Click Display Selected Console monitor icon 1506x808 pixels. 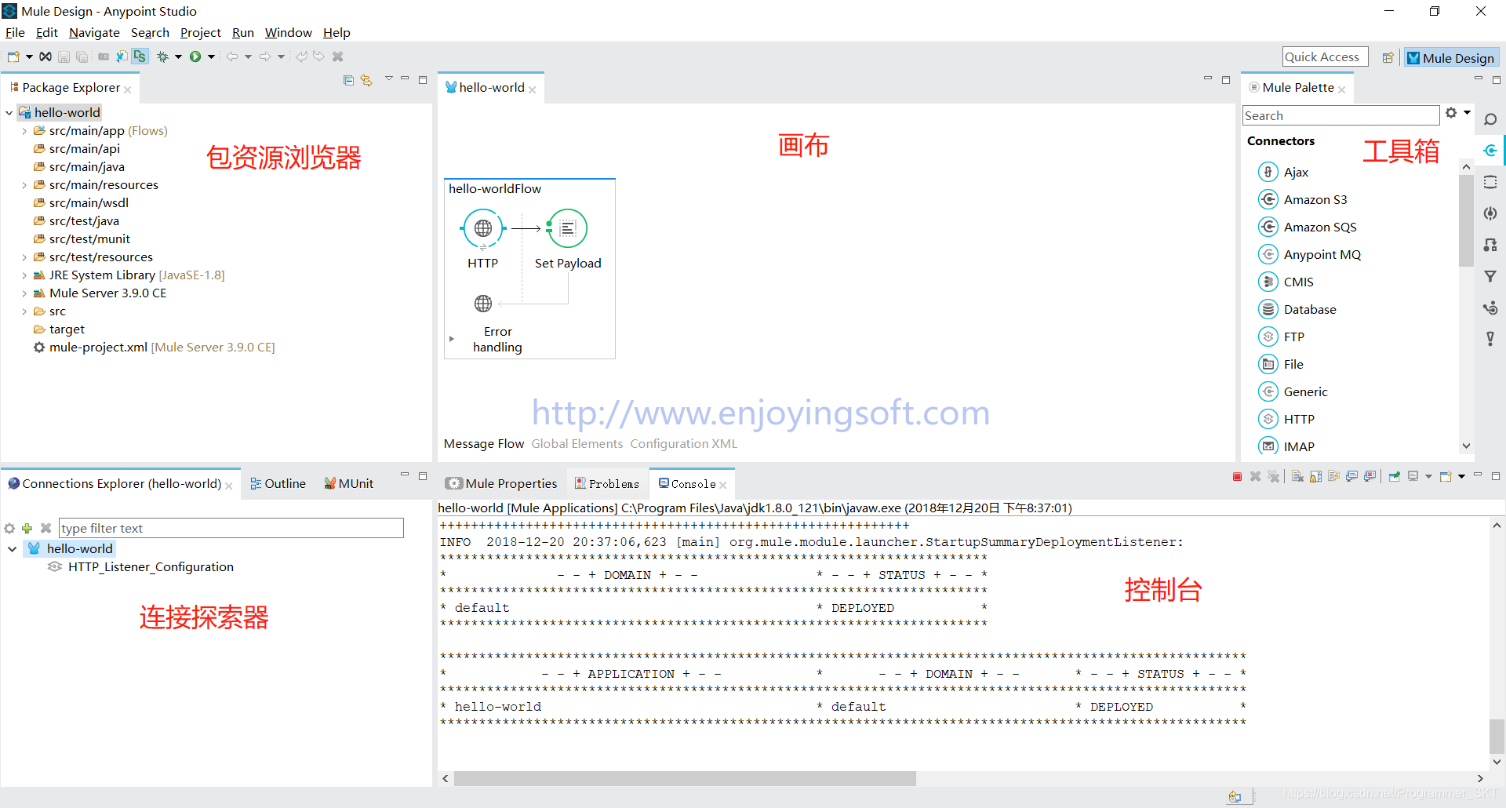(x=1413, y=476)
